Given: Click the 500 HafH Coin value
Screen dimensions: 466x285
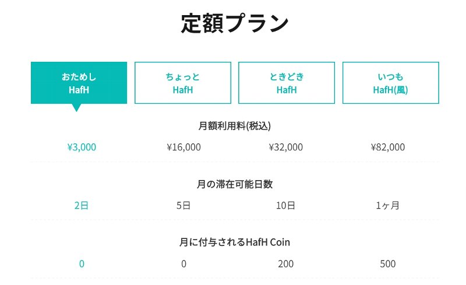Looking at the screenshot, I should [x=388, y=263].
